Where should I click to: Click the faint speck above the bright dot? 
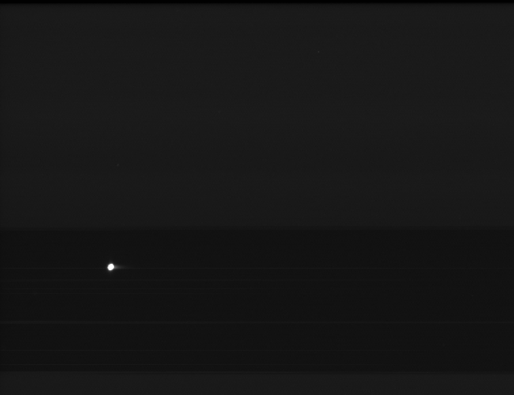118,165
